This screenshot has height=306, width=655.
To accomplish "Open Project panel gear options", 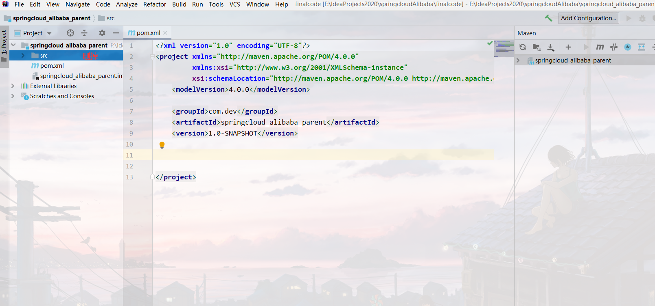I will click(102, 33).
